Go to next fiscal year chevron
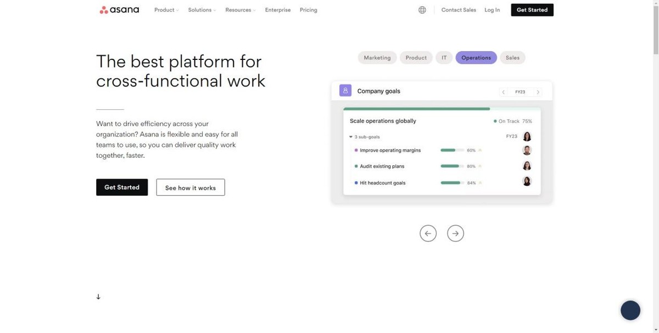Screen dimensions: 659x333 (x=538, y=92)
